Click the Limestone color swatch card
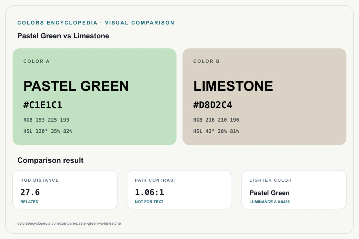359x239 pixels. (x=264, y=97)
